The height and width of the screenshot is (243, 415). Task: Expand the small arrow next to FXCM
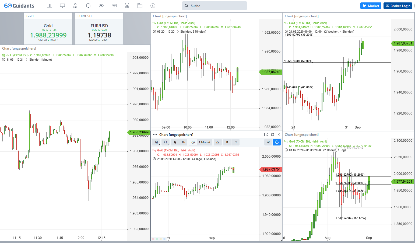click(x=57, y=40)
